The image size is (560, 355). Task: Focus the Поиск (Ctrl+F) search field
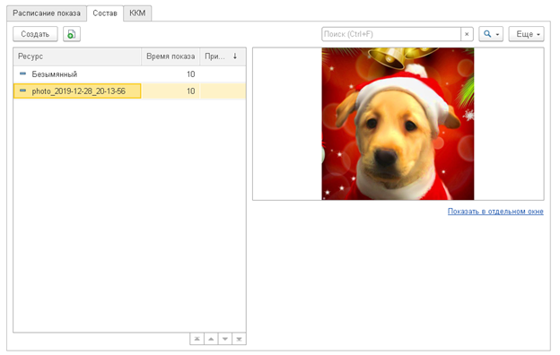(391, 34)
